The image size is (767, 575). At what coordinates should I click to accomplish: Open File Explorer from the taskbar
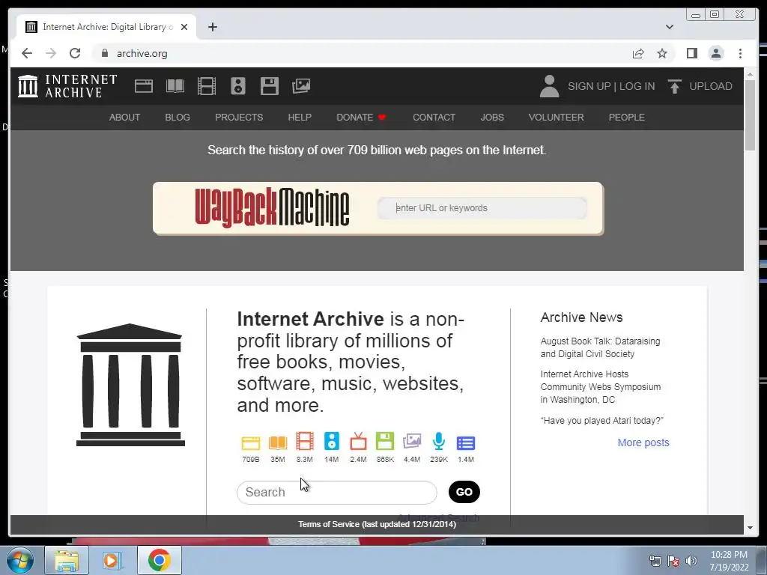(x=67, y=560)
